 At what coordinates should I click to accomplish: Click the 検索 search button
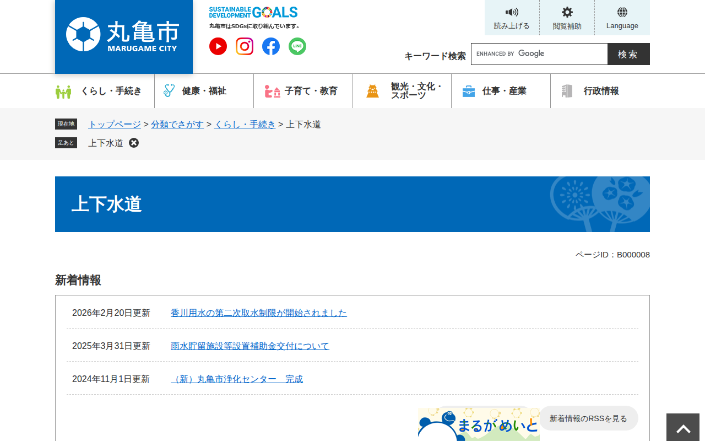[628, 54]
